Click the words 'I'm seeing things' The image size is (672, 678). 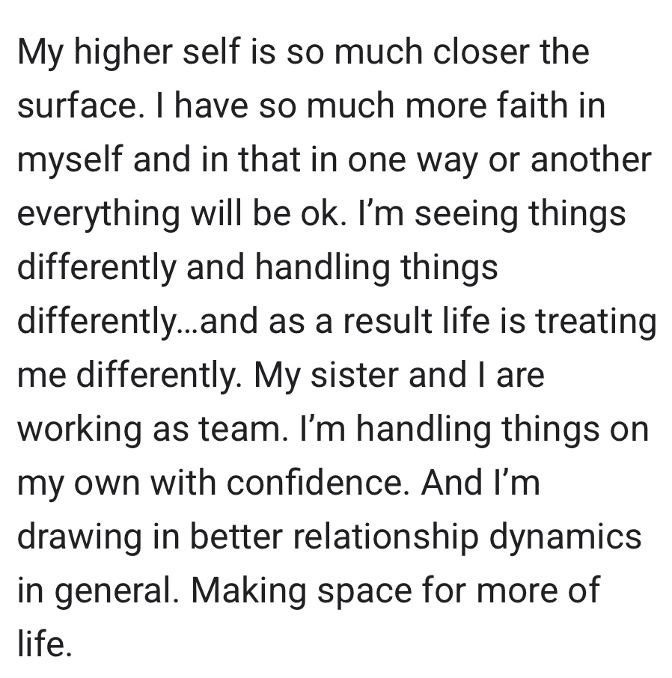tap(492, 215)
